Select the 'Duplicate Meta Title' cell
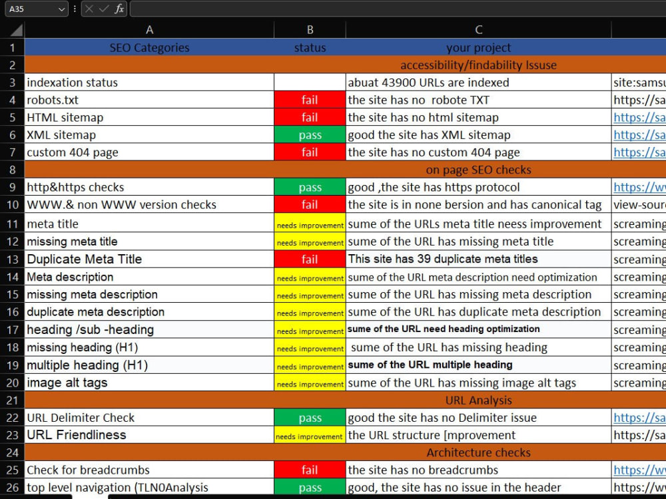 pyautogui.click(x=149, y=259)
